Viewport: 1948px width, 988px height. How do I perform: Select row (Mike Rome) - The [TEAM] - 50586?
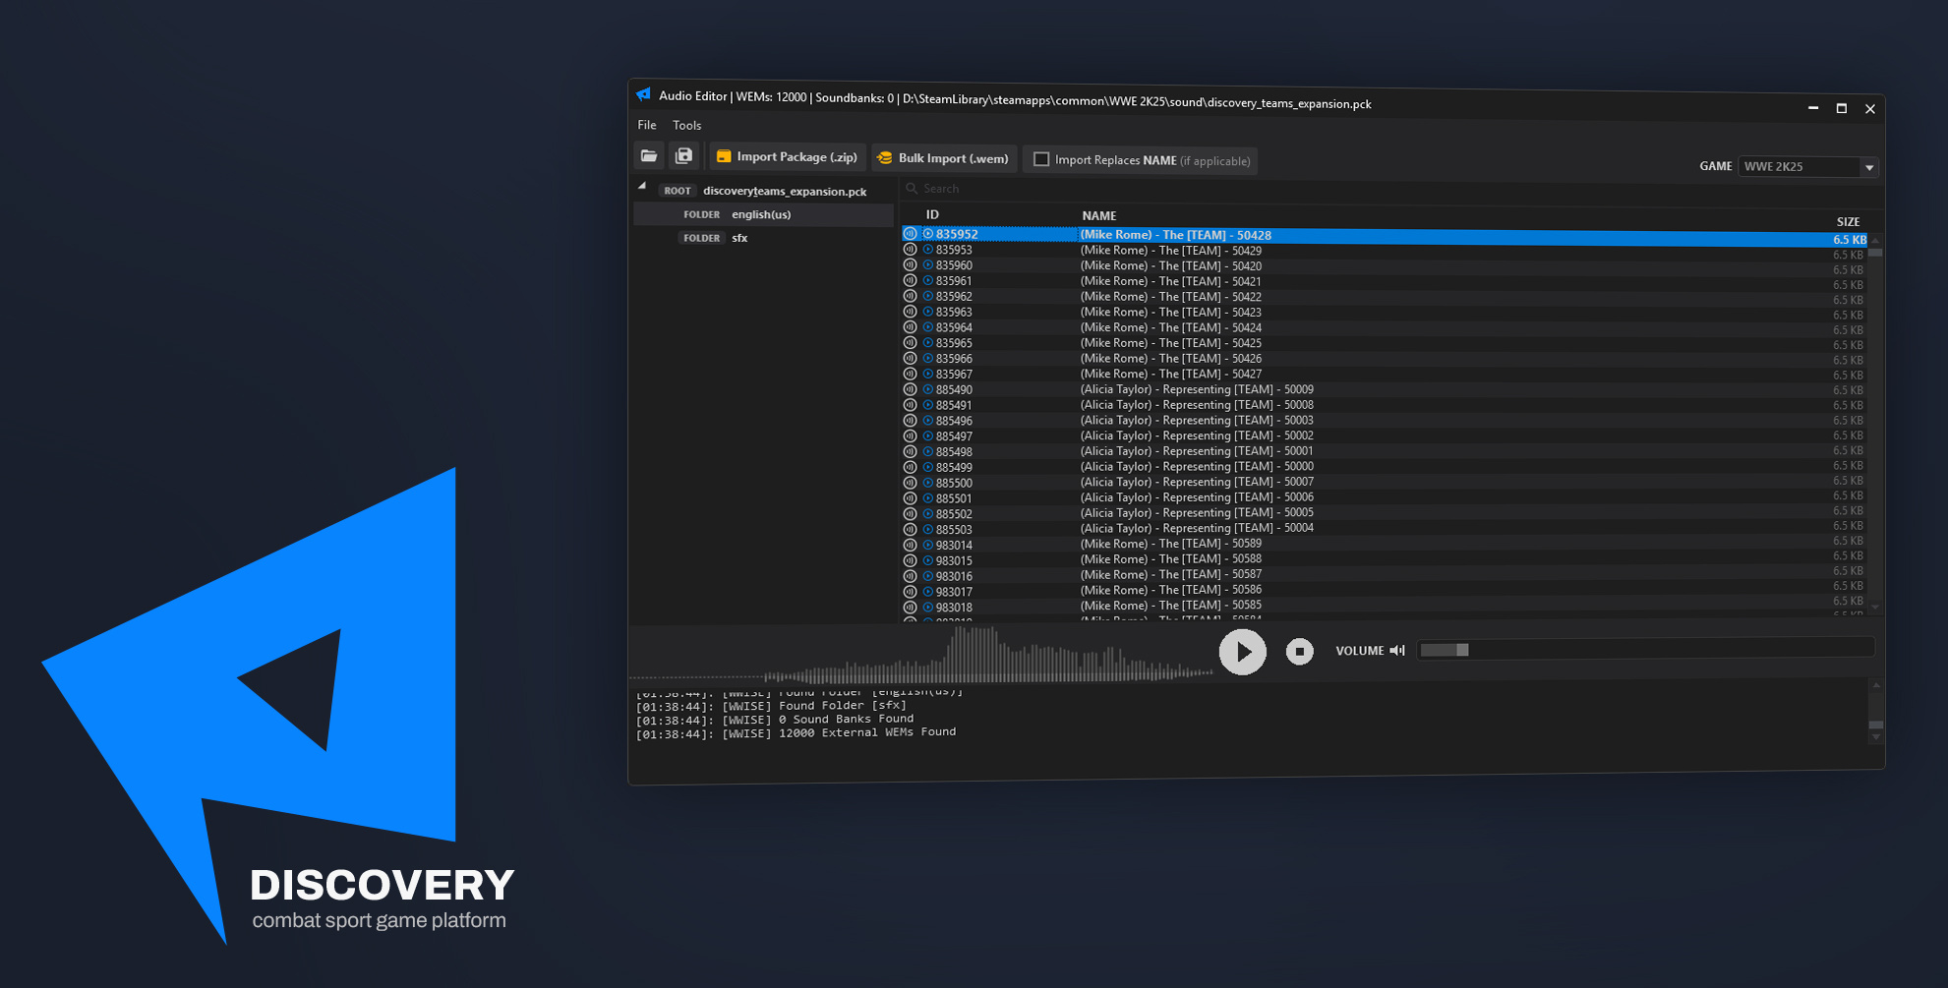pos(1385,590)
